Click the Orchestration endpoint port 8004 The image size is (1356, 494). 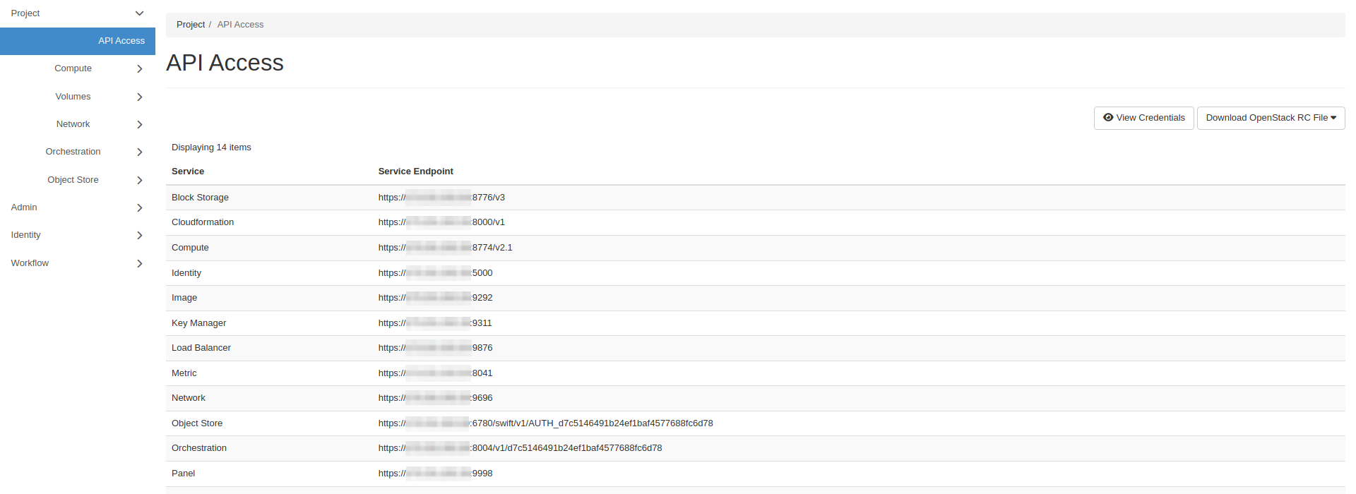[x=520, y=448]
